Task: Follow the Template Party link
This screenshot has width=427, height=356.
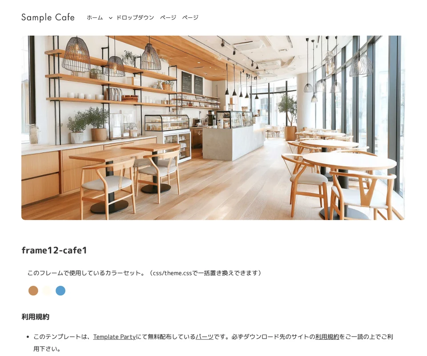Action: (x=114, y=337)
